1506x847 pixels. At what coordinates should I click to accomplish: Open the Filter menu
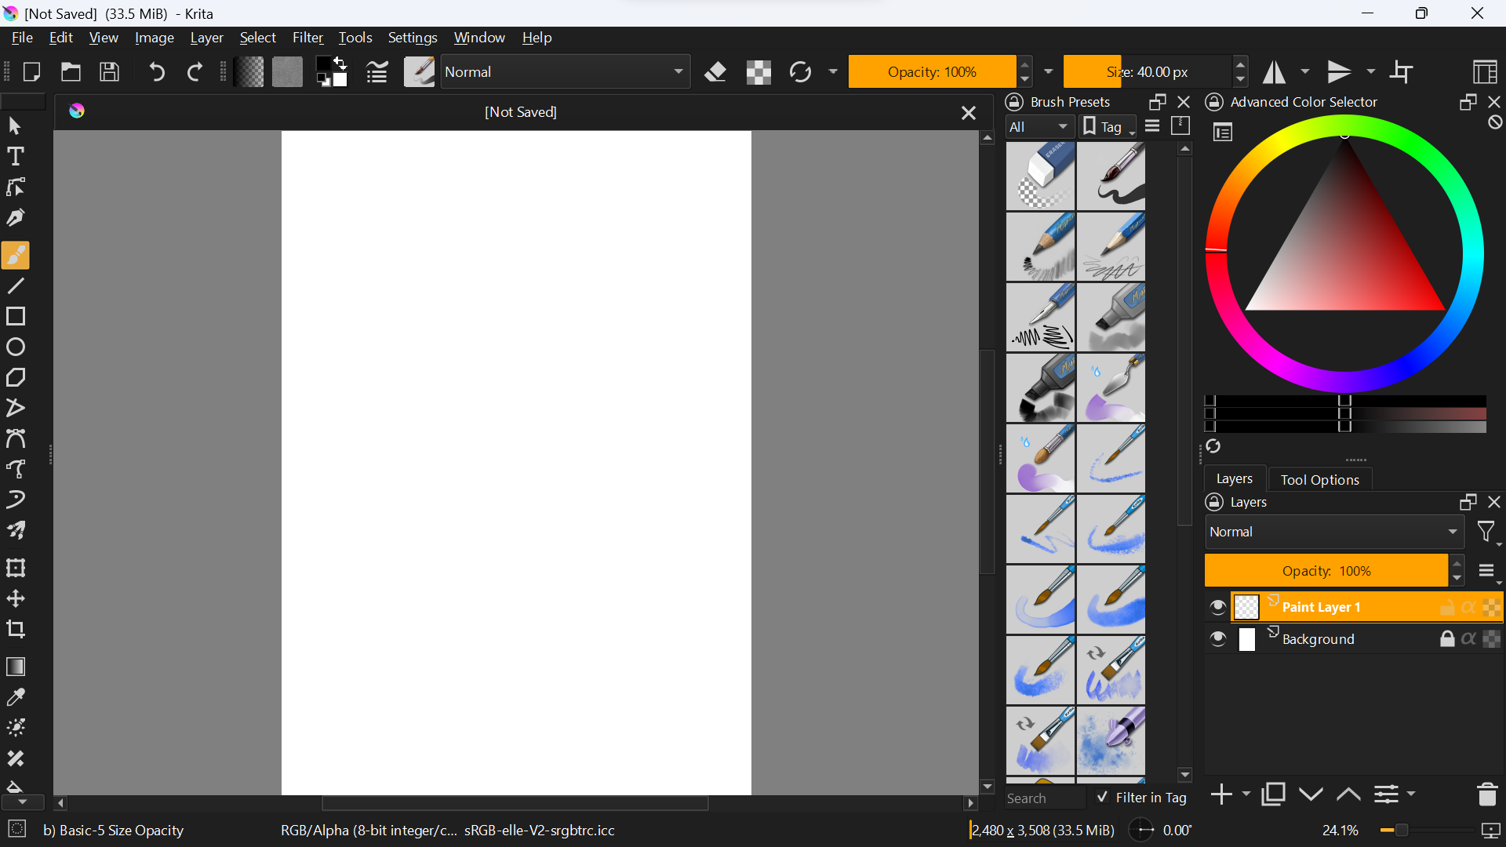[307, 38]
